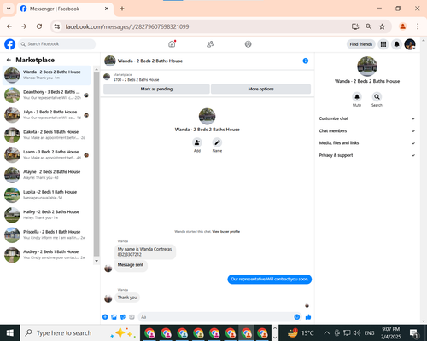Open Chrome three-dot menu
427x341 pixels.
coord(418,26)
